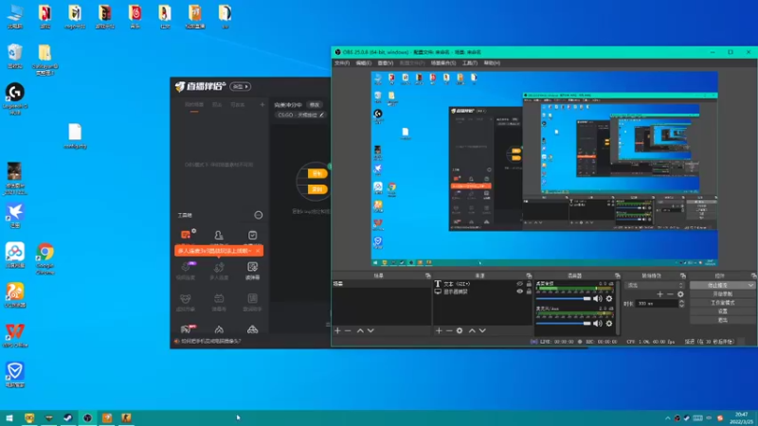Select first underlined tab in 直播伴侣
The height and width of the screenshot is (426, 758).
point(194,105)
